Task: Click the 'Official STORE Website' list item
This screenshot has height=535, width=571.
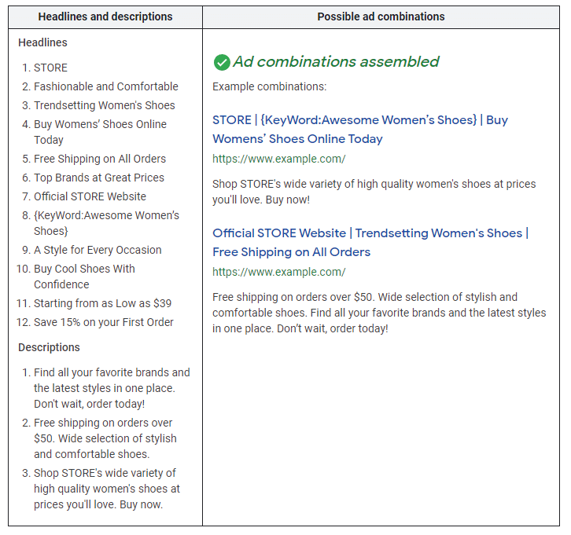Action: [90, 196]
